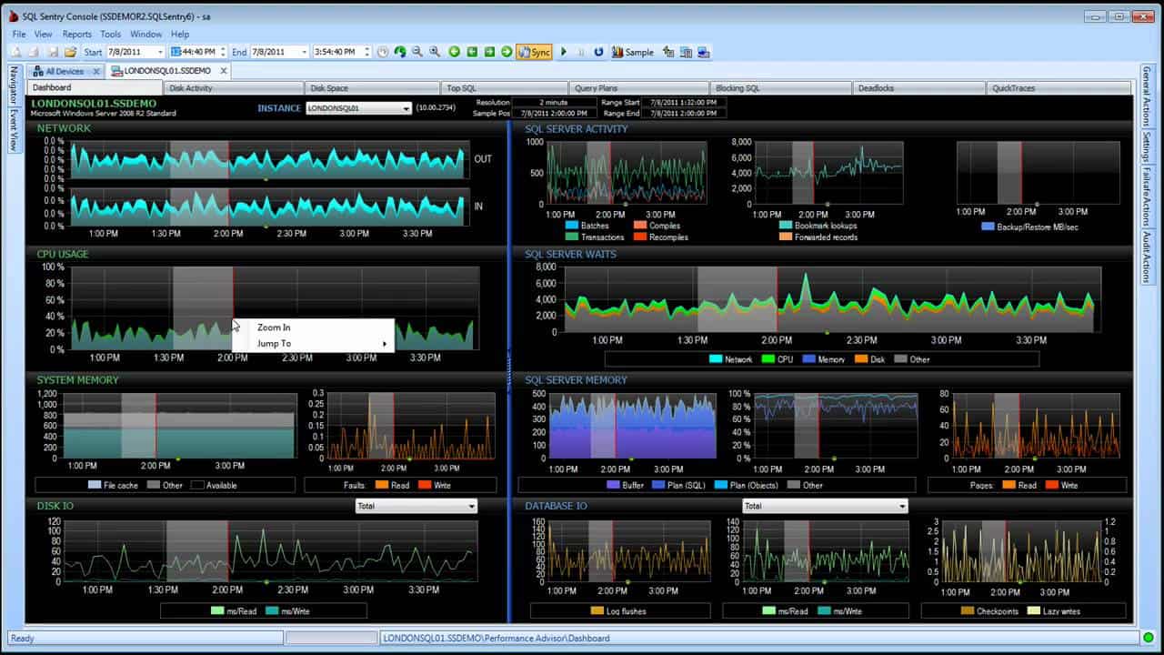This screenshot has height=655, width=1164.
Task: Toggle the Sync button
Action: click(x=534, y=52)
